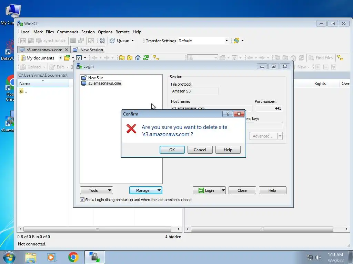
Task: Expand the Login button dropdown arrow
Action: [223, 190]
